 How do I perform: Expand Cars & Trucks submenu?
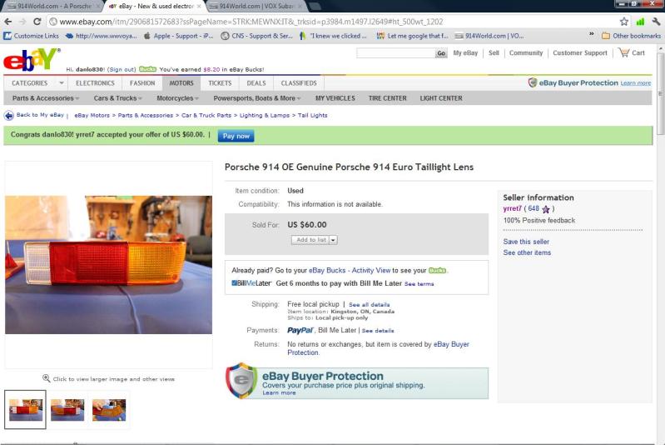point(117,98)
